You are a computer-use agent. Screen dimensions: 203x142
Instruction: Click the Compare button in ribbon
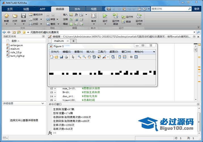tap(34, 19)
